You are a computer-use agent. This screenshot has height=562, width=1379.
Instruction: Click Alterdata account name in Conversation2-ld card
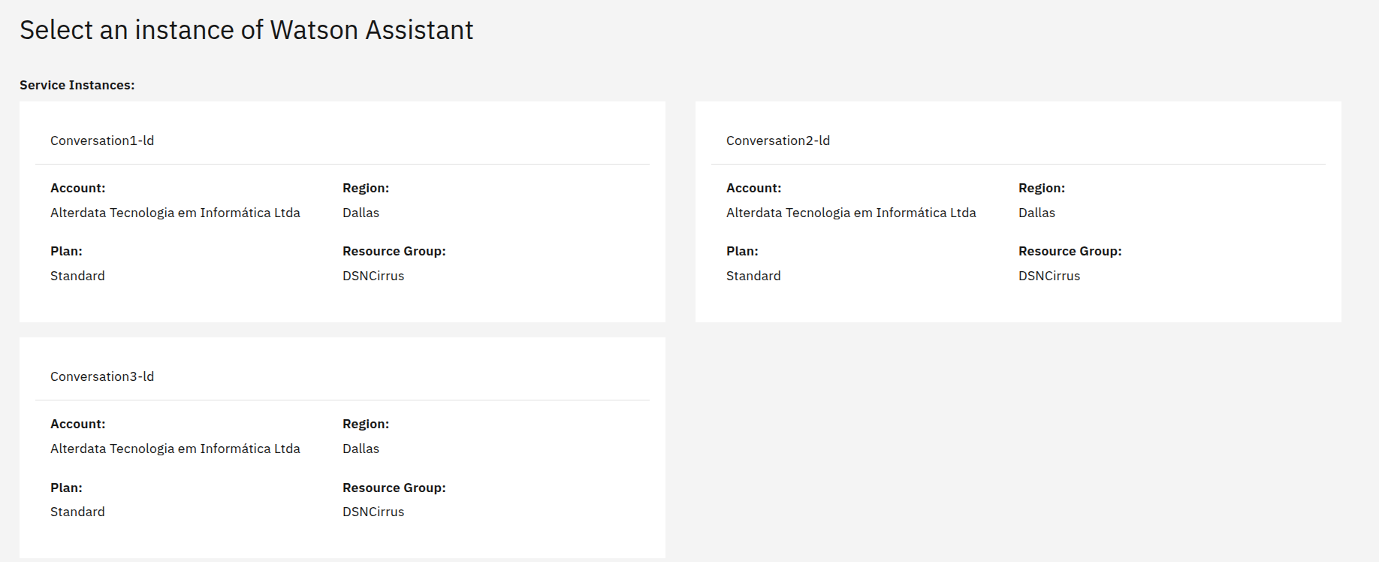[851, 213]
